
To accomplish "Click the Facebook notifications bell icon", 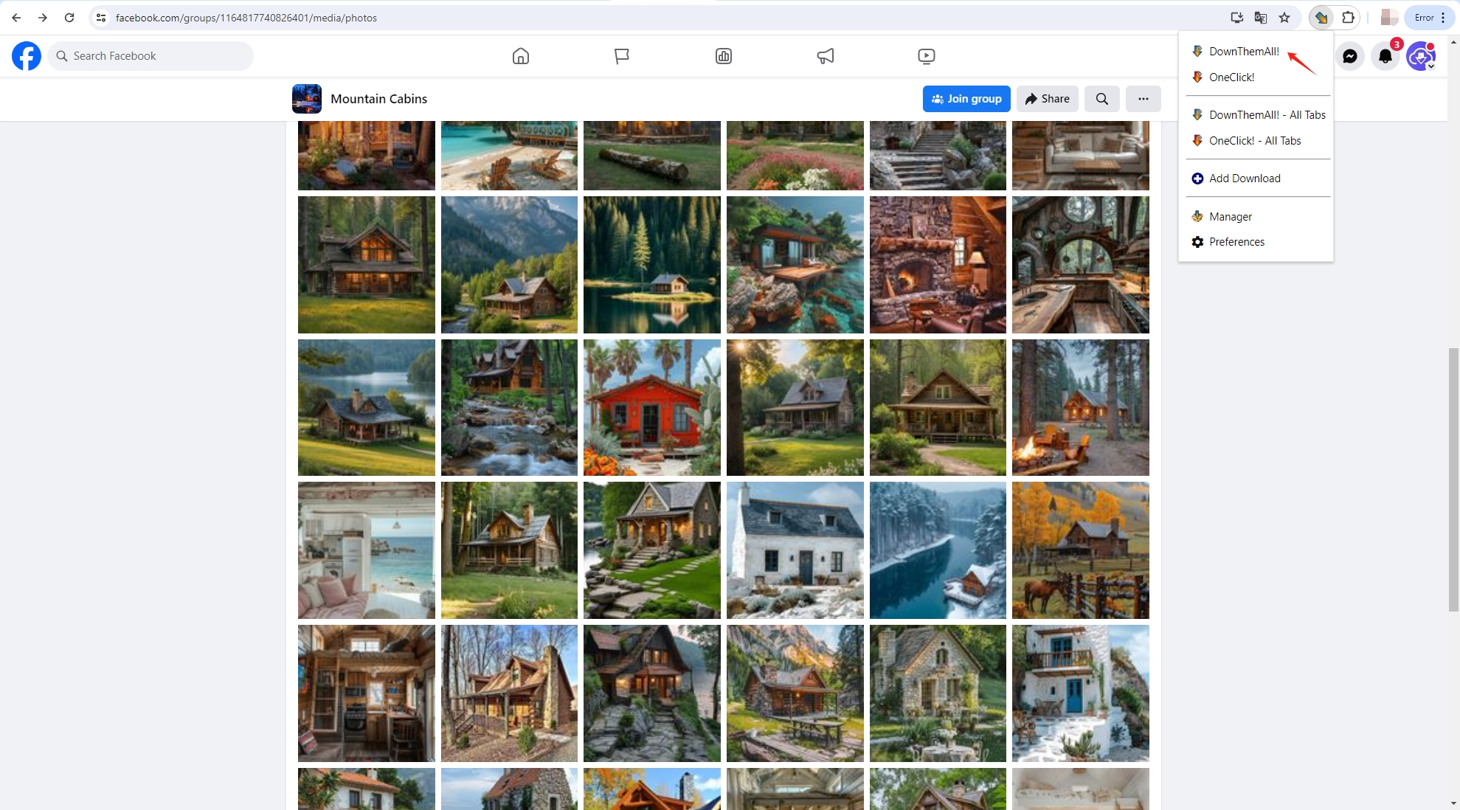I will (1385, 56).
